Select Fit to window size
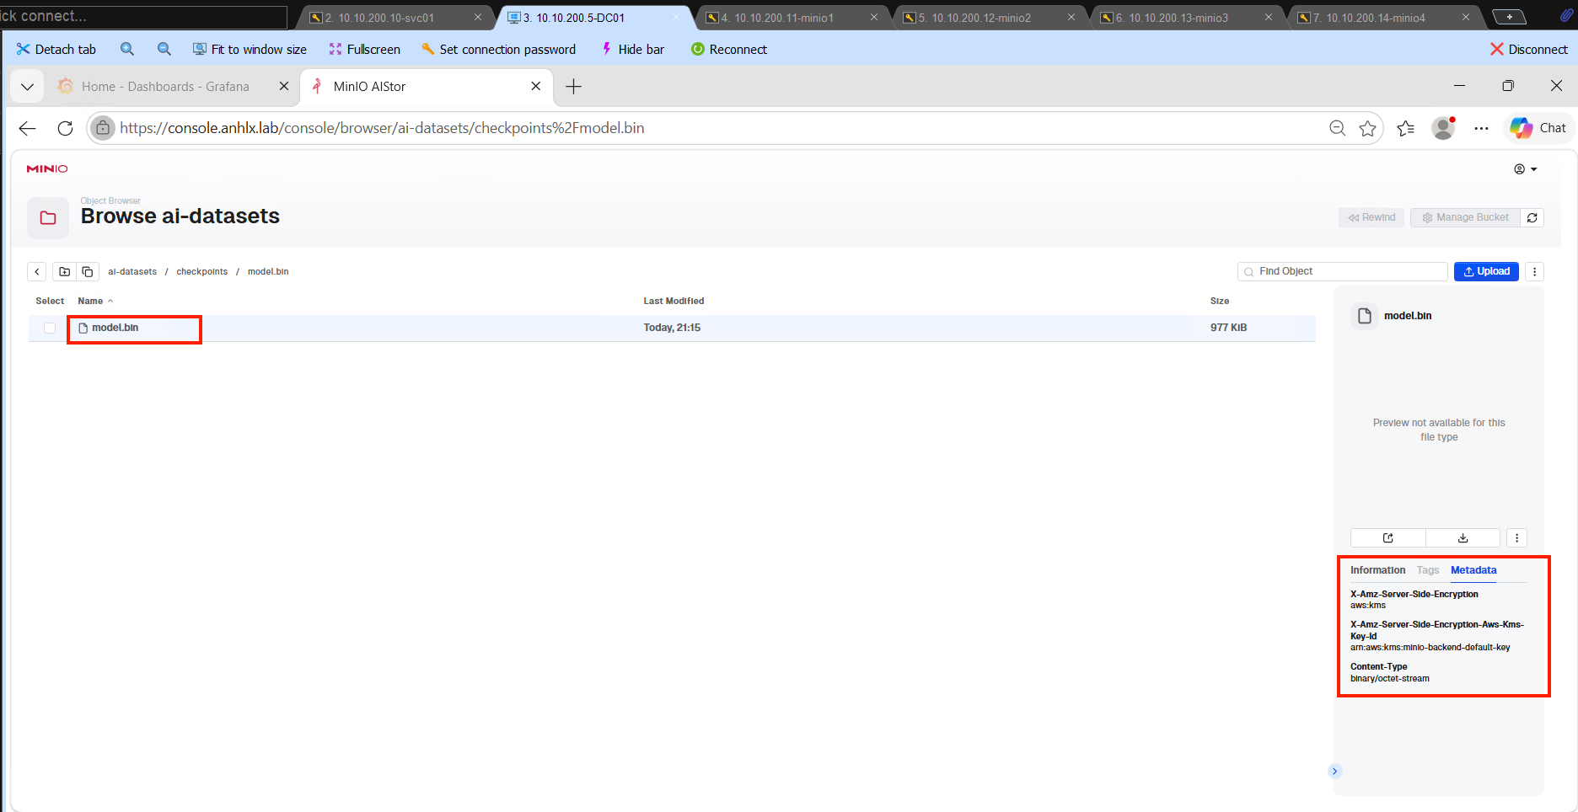The height and width of the screenshot is (812, 1578). point(250,50)
